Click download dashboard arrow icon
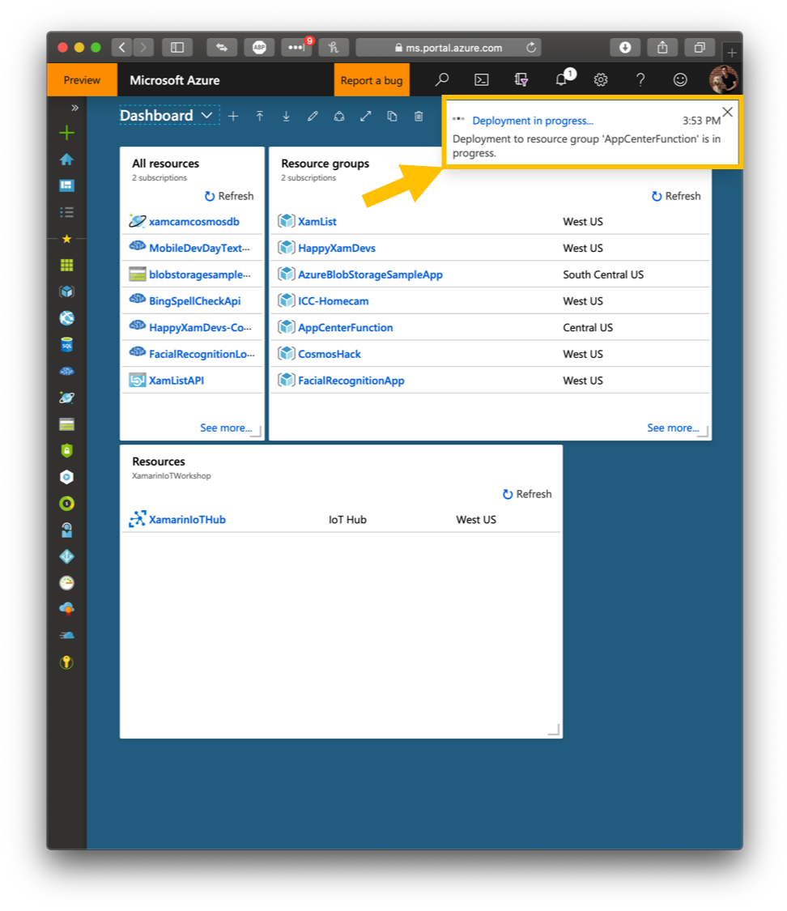The width and height of the screenshot is (787, 911). click(287, 116)
